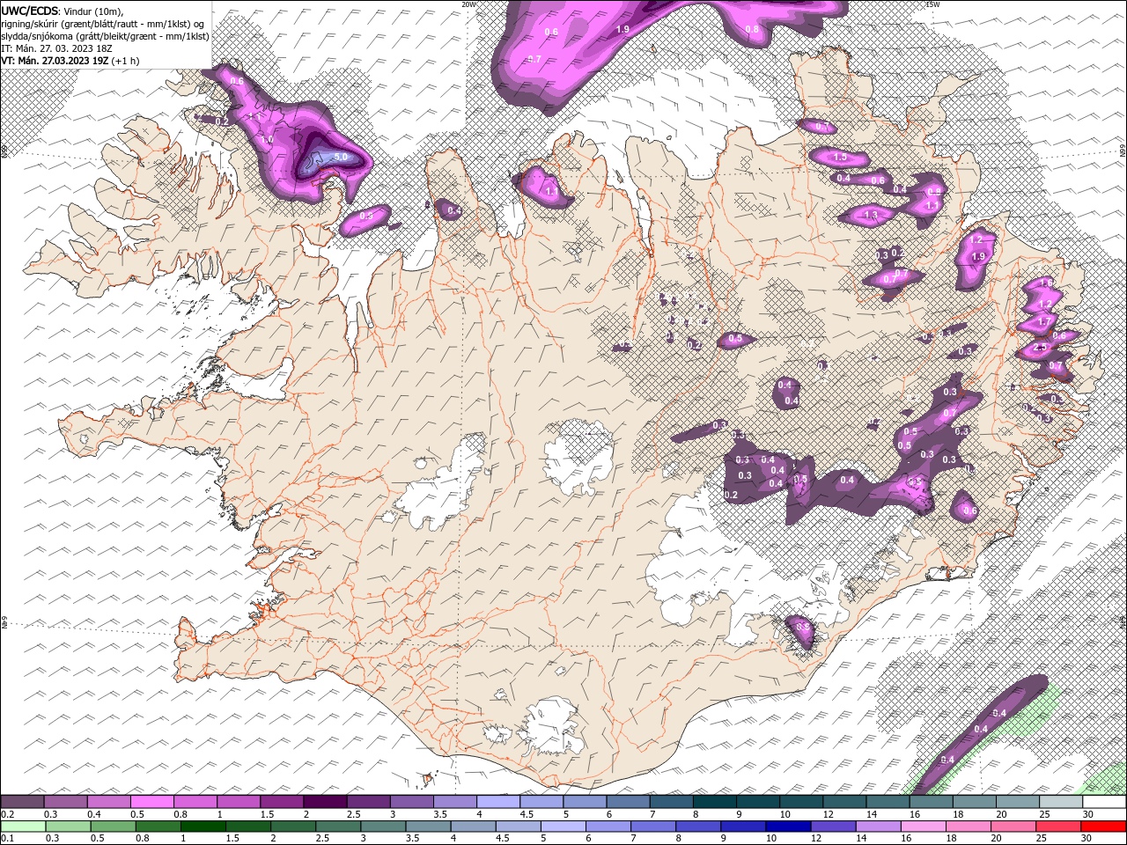Screen dimensions: 1127x845
Task: Click the 'VT: Mán. 27.03.2023 19Z' line
Action: click(x=72, y=61)
